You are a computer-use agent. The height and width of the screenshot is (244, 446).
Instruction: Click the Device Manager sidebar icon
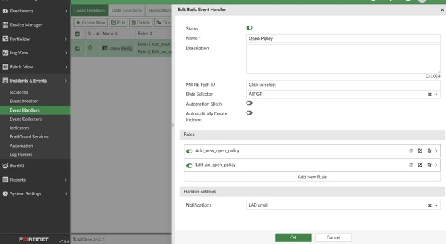5,25
